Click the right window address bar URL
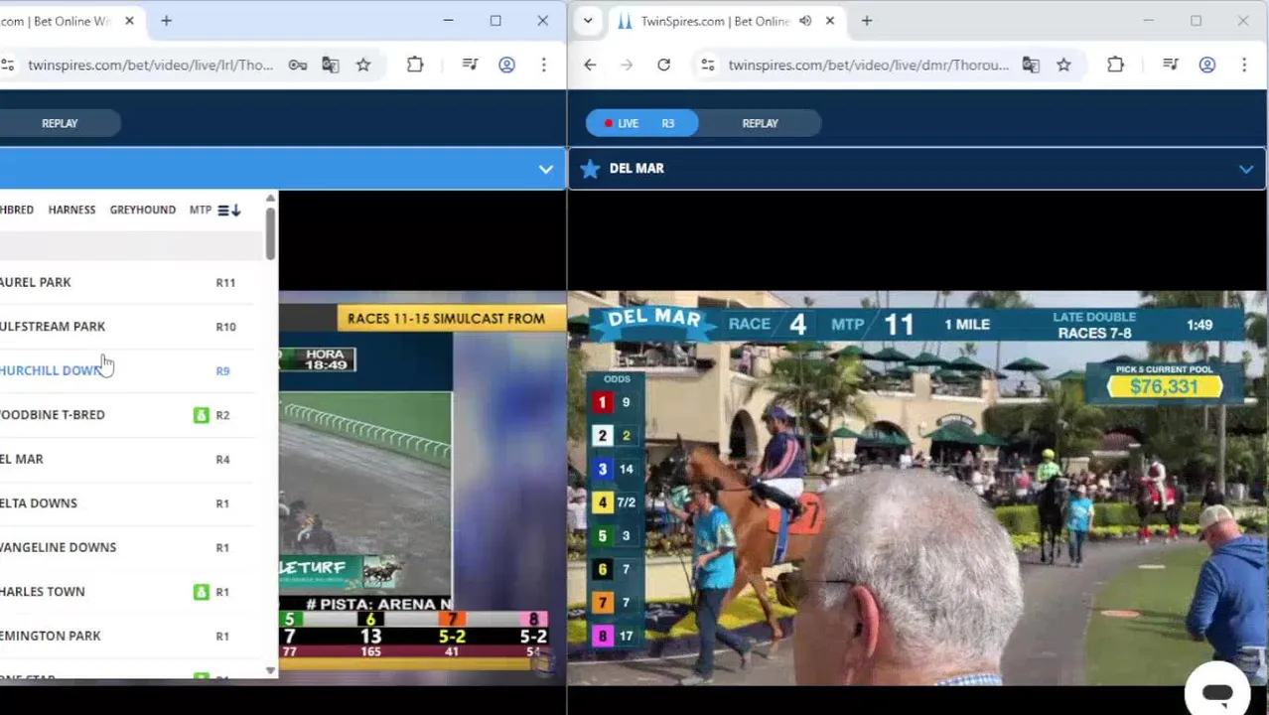Viewport: 1269px width, 715px height. coord(868,65)
